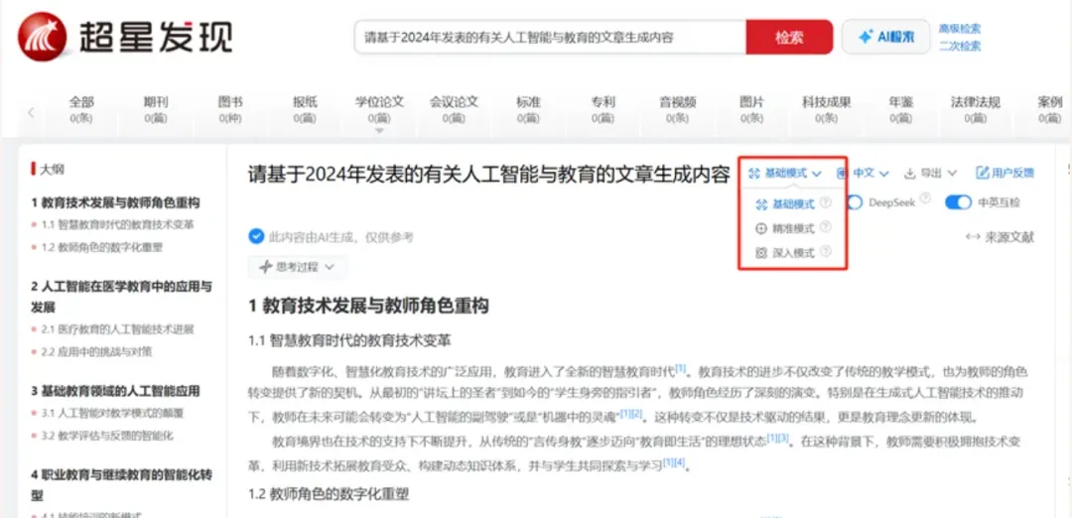Switch to the 音视频 tab
The height and width of the screenshot is (518, 1072).
[678, 109]
